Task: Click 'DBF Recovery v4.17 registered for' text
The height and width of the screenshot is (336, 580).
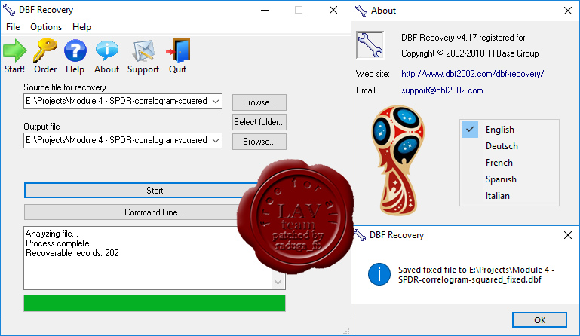Action: (x=463, y=38)
